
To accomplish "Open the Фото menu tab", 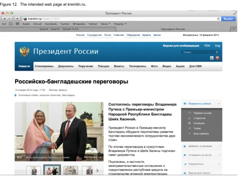I will [154, 66].
